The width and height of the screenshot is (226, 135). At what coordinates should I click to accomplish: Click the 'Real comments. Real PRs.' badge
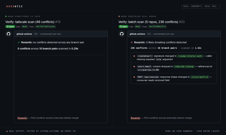[x=200, y=6]
